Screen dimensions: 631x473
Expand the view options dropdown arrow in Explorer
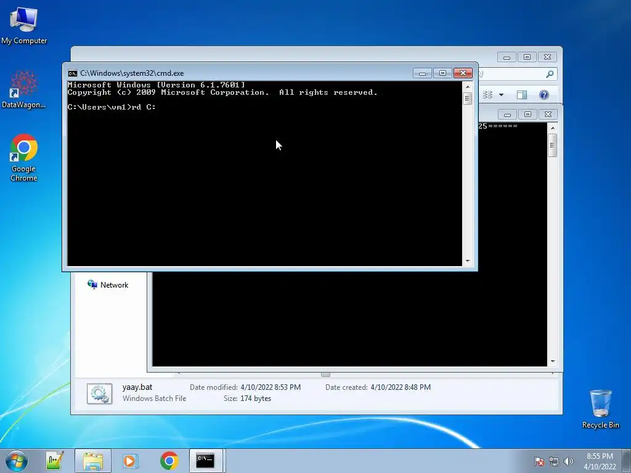pyautogui.click(x=502, y=95)
